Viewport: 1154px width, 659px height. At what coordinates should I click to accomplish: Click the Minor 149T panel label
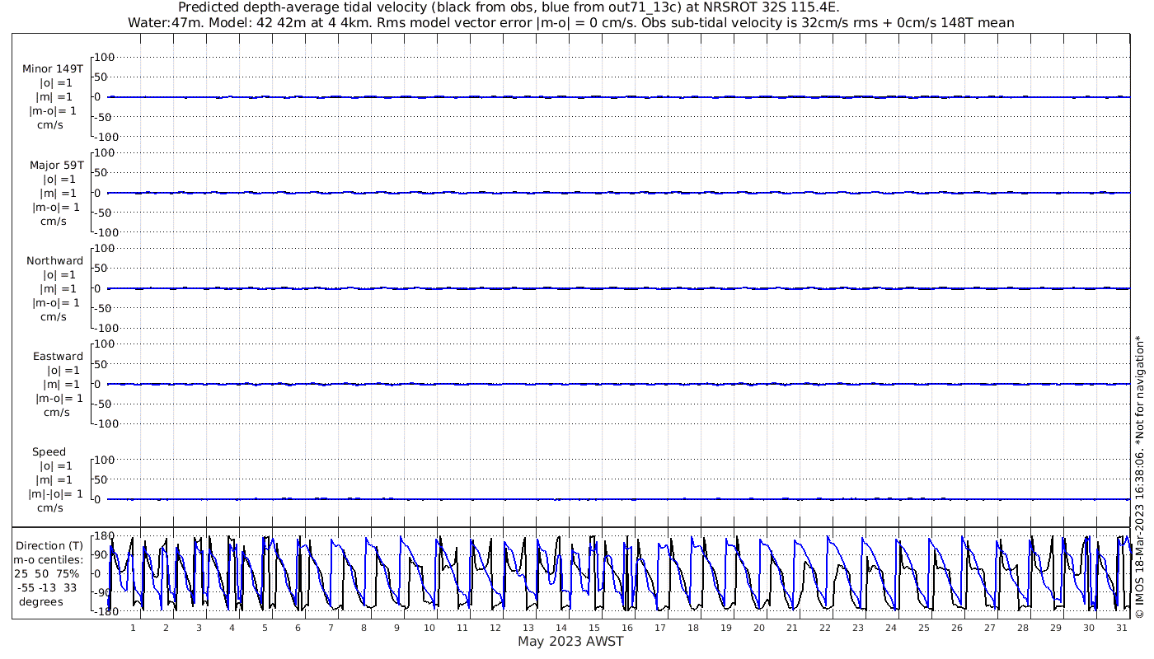[x=53, y=69]
